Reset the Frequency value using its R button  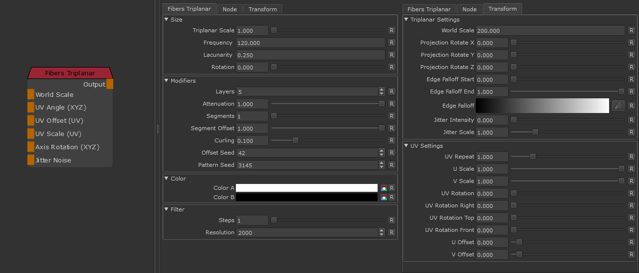tap(391, 43)
